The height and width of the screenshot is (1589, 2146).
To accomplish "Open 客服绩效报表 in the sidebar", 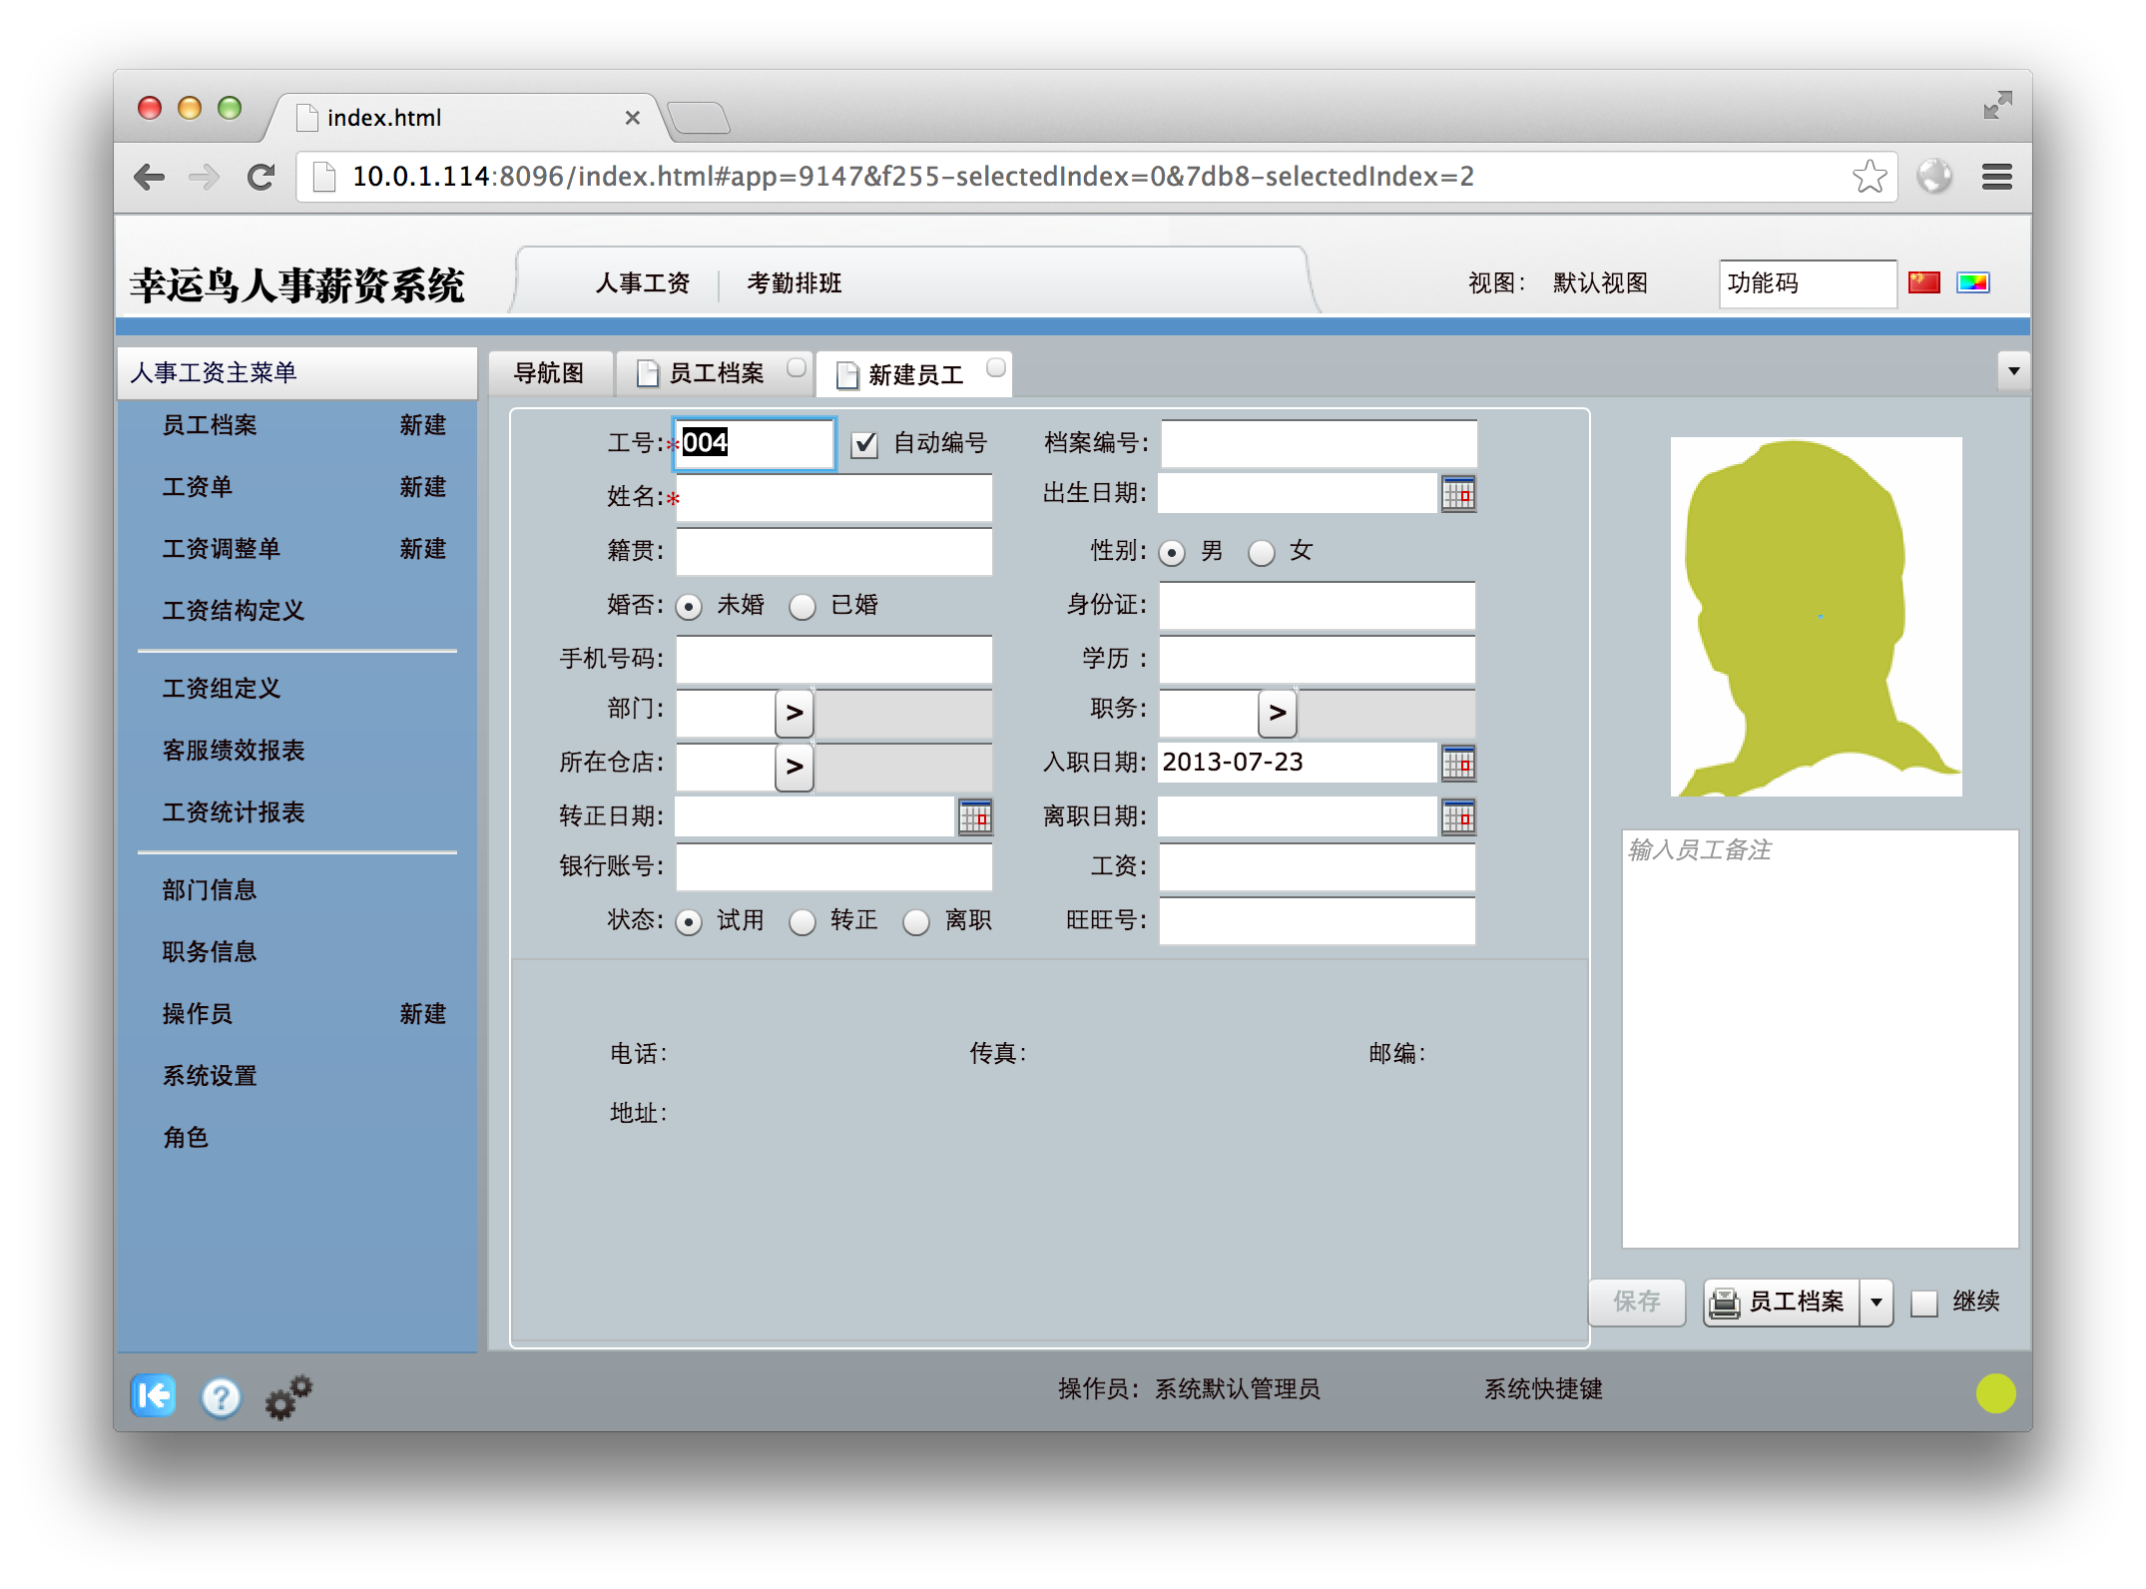I will [x=234, y=751].
